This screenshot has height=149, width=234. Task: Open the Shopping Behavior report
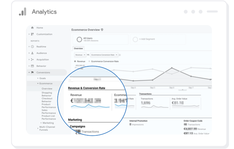47,94
